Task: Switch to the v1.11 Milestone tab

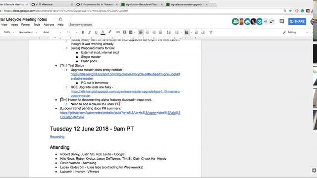Action: tap(52, 4)
